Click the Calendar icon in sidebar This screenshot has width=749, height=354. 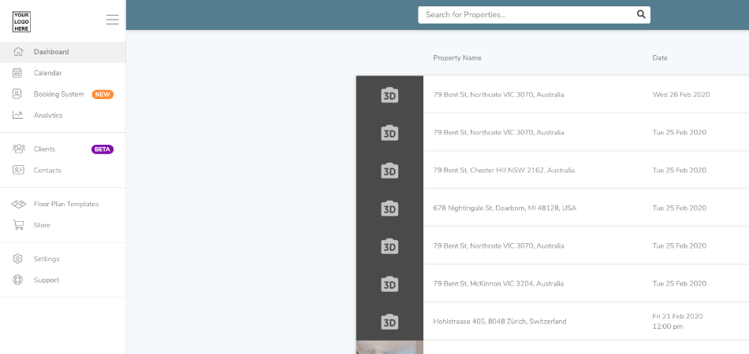coord(17,73)
